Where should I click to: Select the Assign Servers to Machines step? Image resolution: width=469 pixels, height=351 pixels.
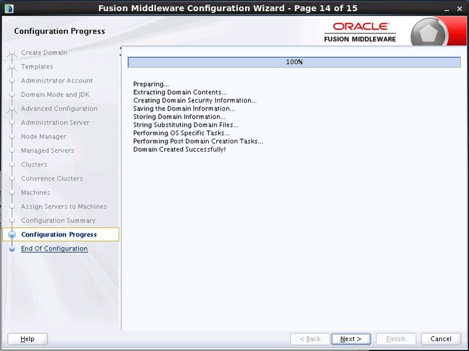(64, 207)
